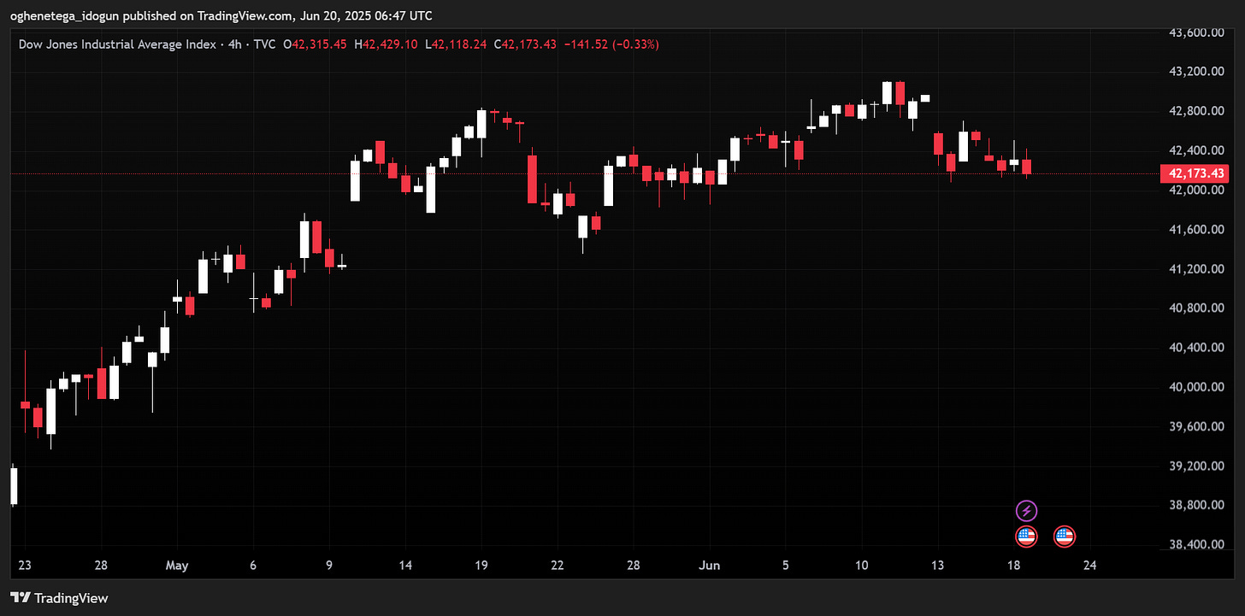Click the 42,400.00 price axis label
The width and height of the screenshot is (1245, 616).
coord(1197,150)
